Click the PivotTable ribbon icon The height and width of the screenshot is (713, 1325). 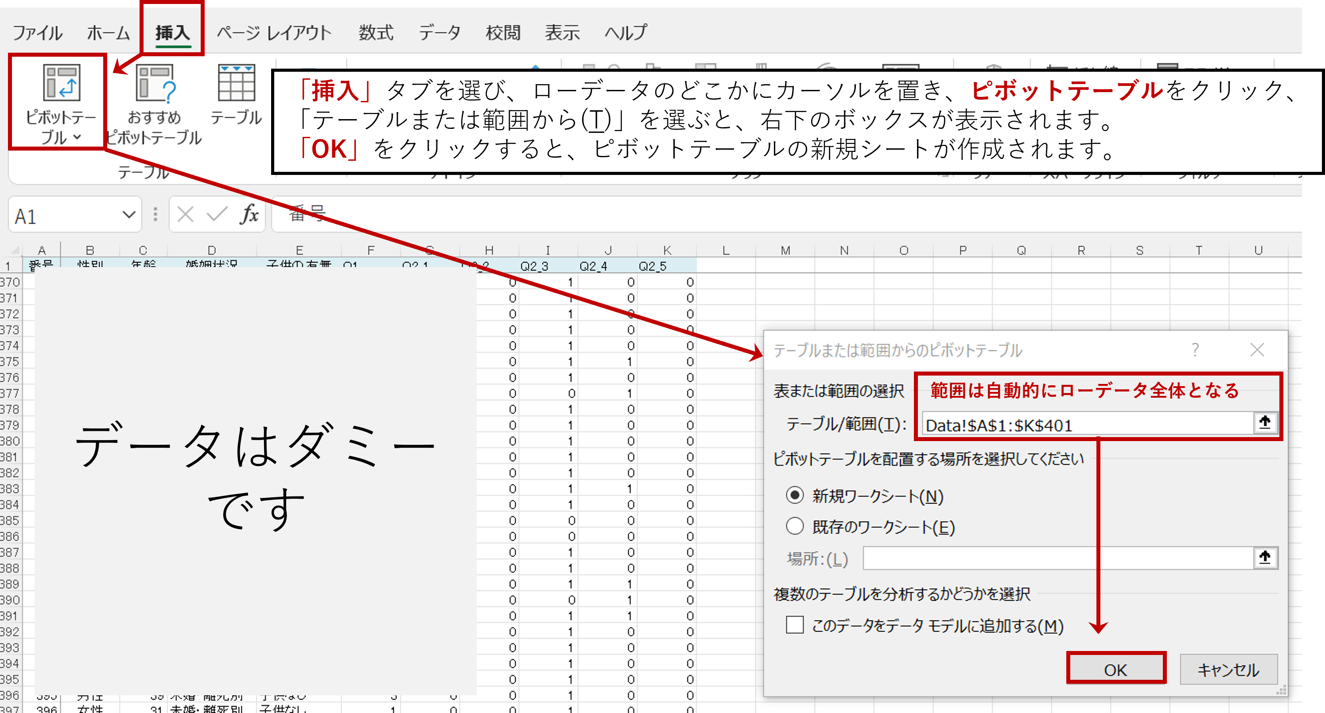(61, 83)
